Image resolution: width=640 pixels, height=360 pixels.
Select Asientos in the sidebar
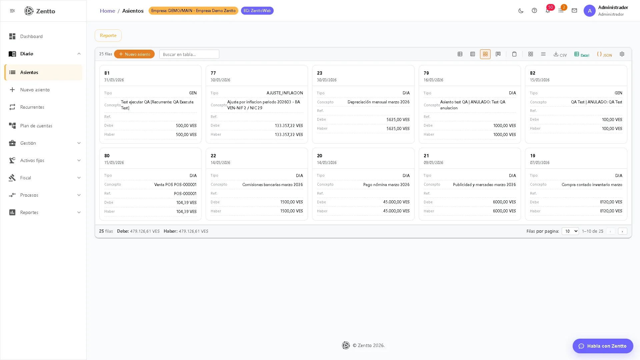pos(43,72)
